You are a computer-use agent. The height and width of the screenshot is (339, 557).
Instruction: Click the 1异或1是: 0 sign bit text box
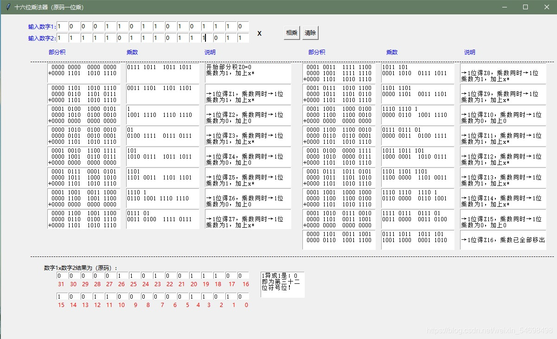(x=282, y=285)
